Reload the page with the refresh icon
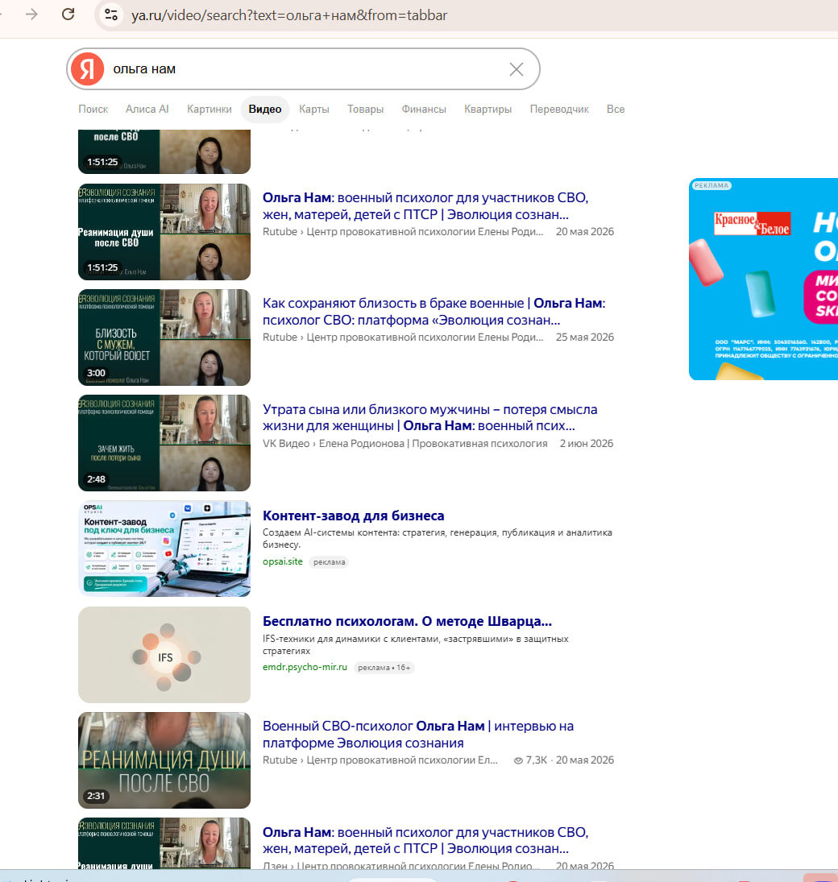 point(68,14)
